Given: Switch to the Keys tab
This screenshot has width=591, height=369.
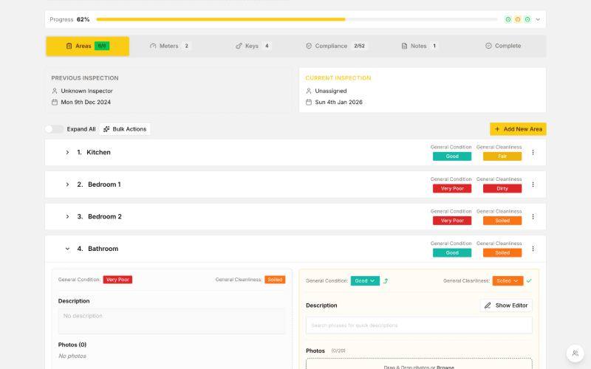Looking at the screenshot, I should [x=253, y=46].
